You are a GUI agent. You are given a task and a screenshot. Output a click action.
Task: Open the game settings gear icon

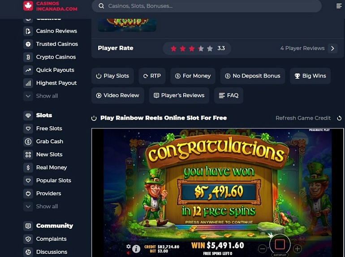click(129, 246)
